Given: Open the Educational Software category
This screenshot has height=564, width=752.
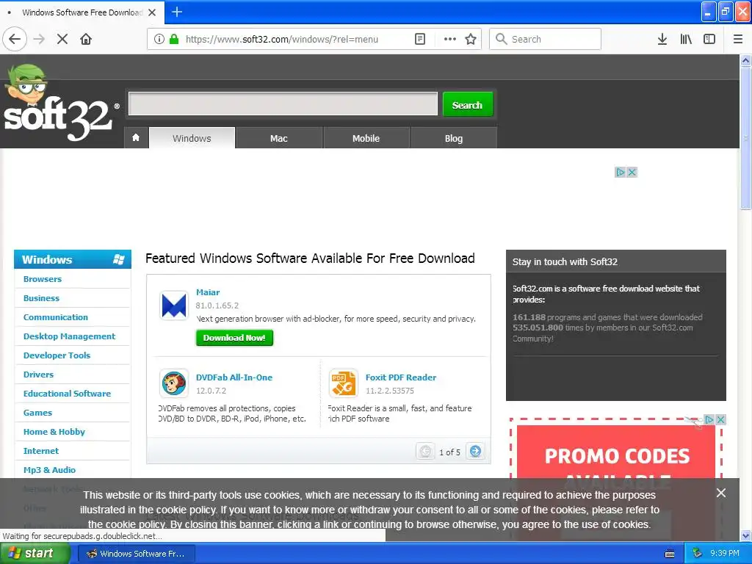Looking at the screenshot, I should coord(67,394).
